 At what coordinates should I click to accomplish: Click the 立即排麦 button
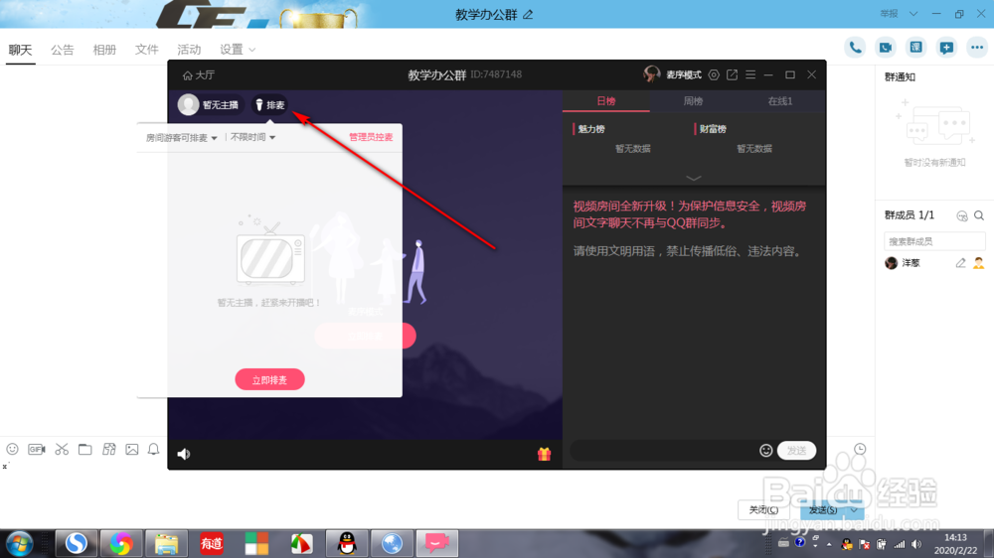(270, 380)
